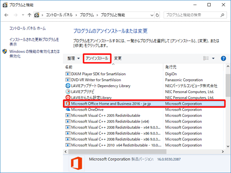Select LAVIEアプリナビ program icon
231x173 pixels.
(x=68, y=92)
